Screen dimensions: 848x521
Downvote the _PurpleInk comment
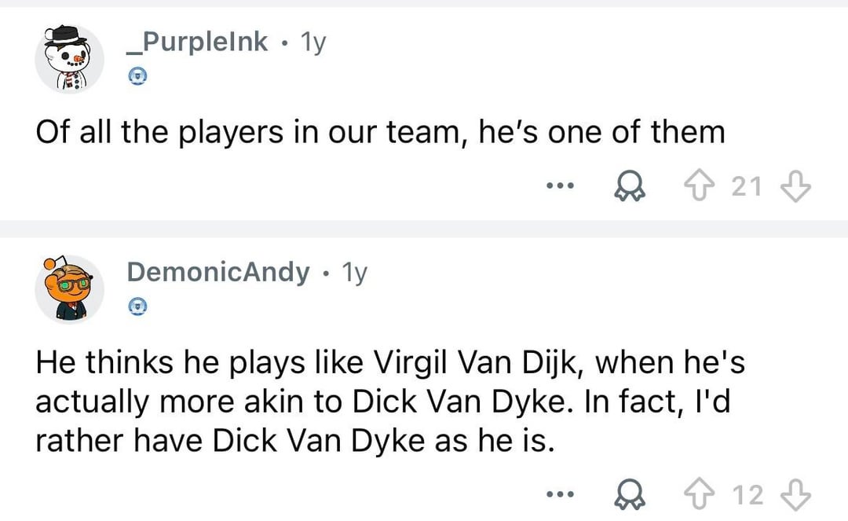pos(795,187)
